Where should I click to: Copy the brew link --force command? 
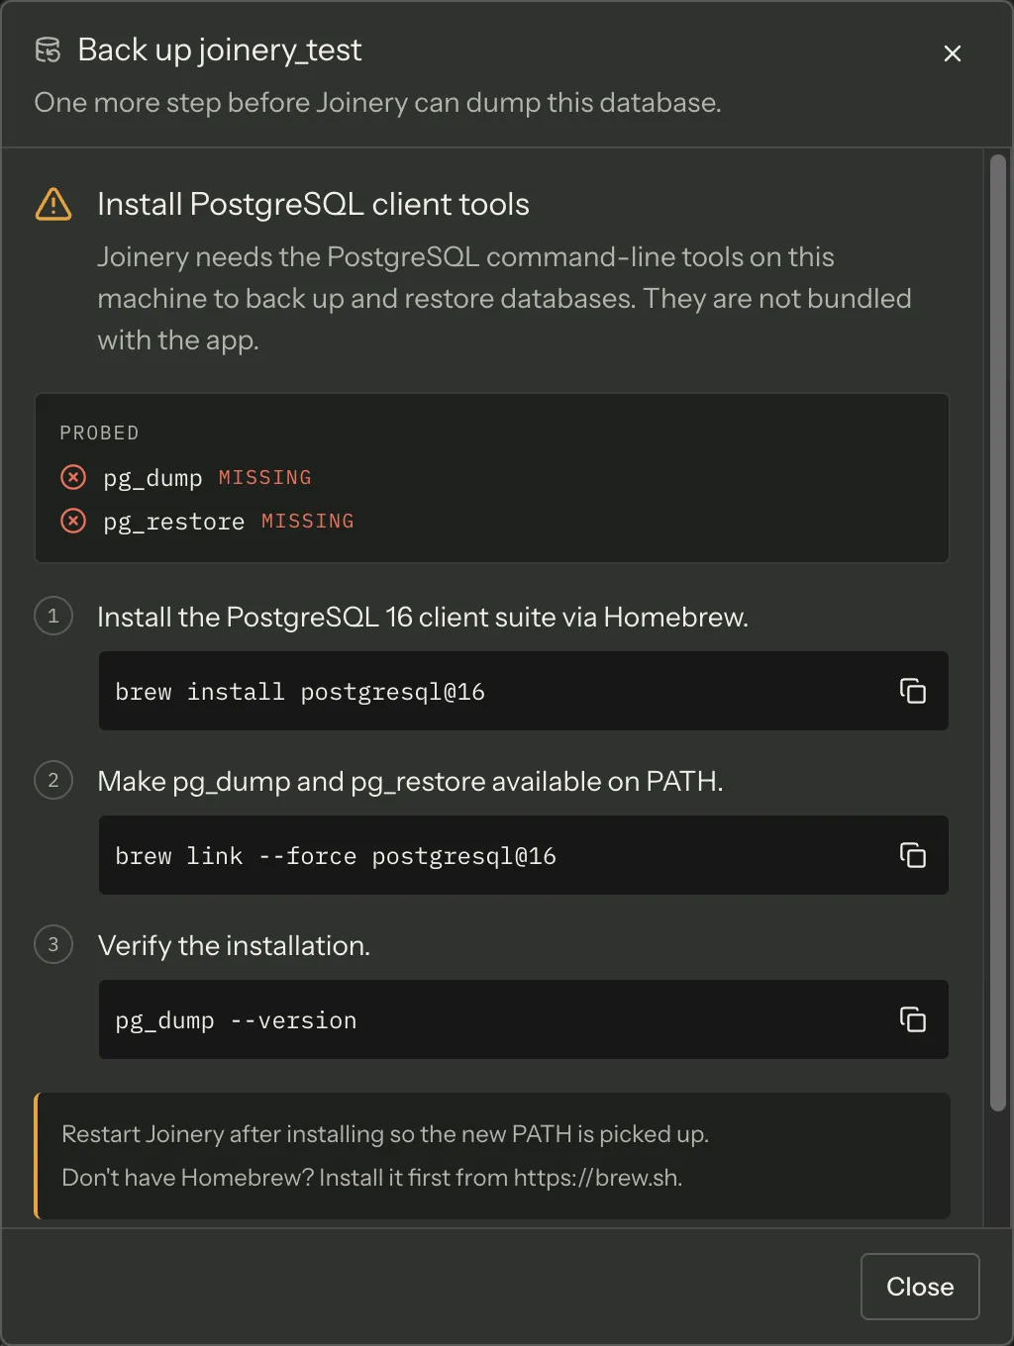912,855
